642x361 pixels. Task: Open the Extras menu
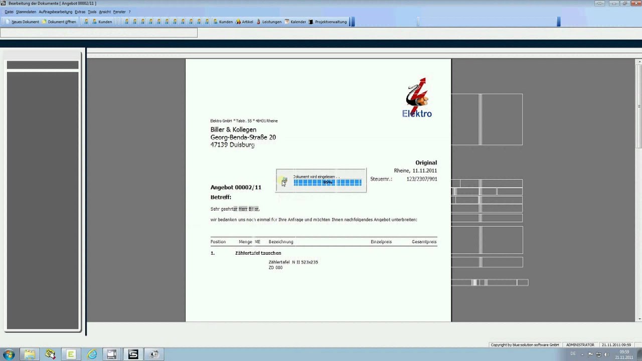80,12
